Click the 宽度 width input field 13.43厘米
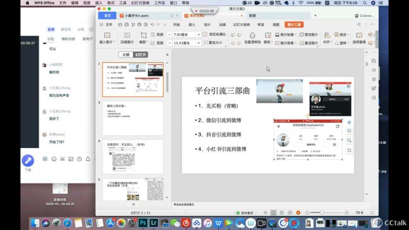The image size is (409, 230). [184, 43]
